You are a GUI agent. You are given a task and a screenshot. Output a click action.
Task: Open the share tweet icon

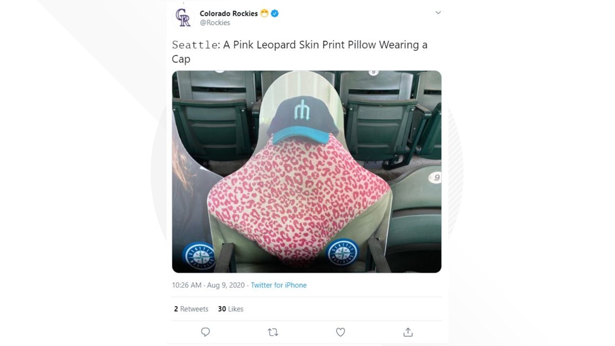pyautogui.click(x=408, y=333)
